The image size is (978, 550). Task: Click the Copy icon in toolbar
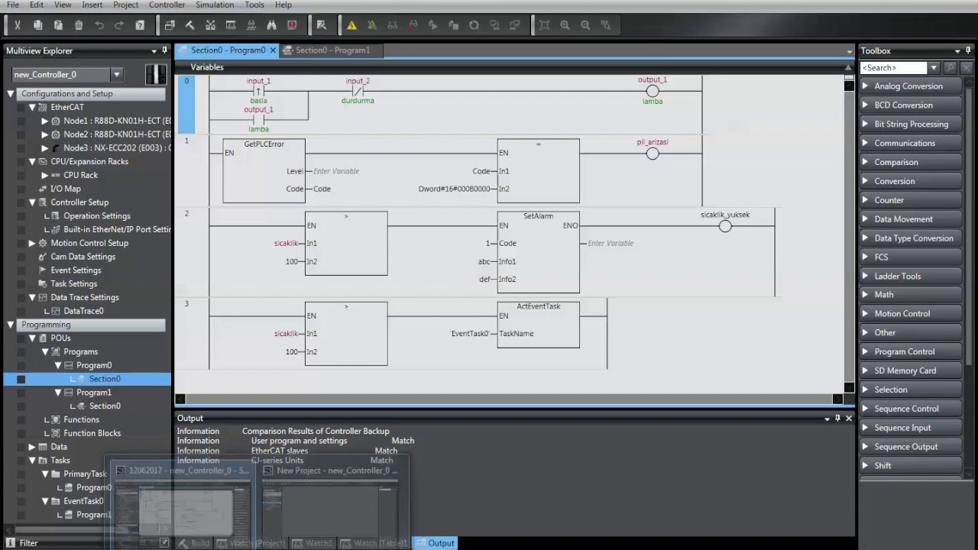[x=37, y=25]
